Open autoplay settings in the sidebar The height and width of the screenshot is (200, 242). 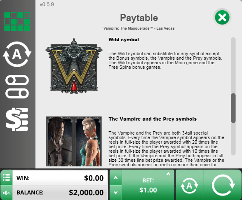pyautogui.click(x=17, y=54)
